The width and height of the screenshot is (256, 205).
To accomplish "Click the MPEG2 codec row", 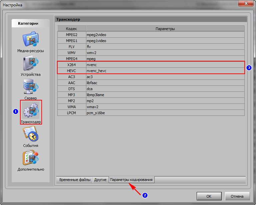I will pyautogui.click(x=71, y=35).
